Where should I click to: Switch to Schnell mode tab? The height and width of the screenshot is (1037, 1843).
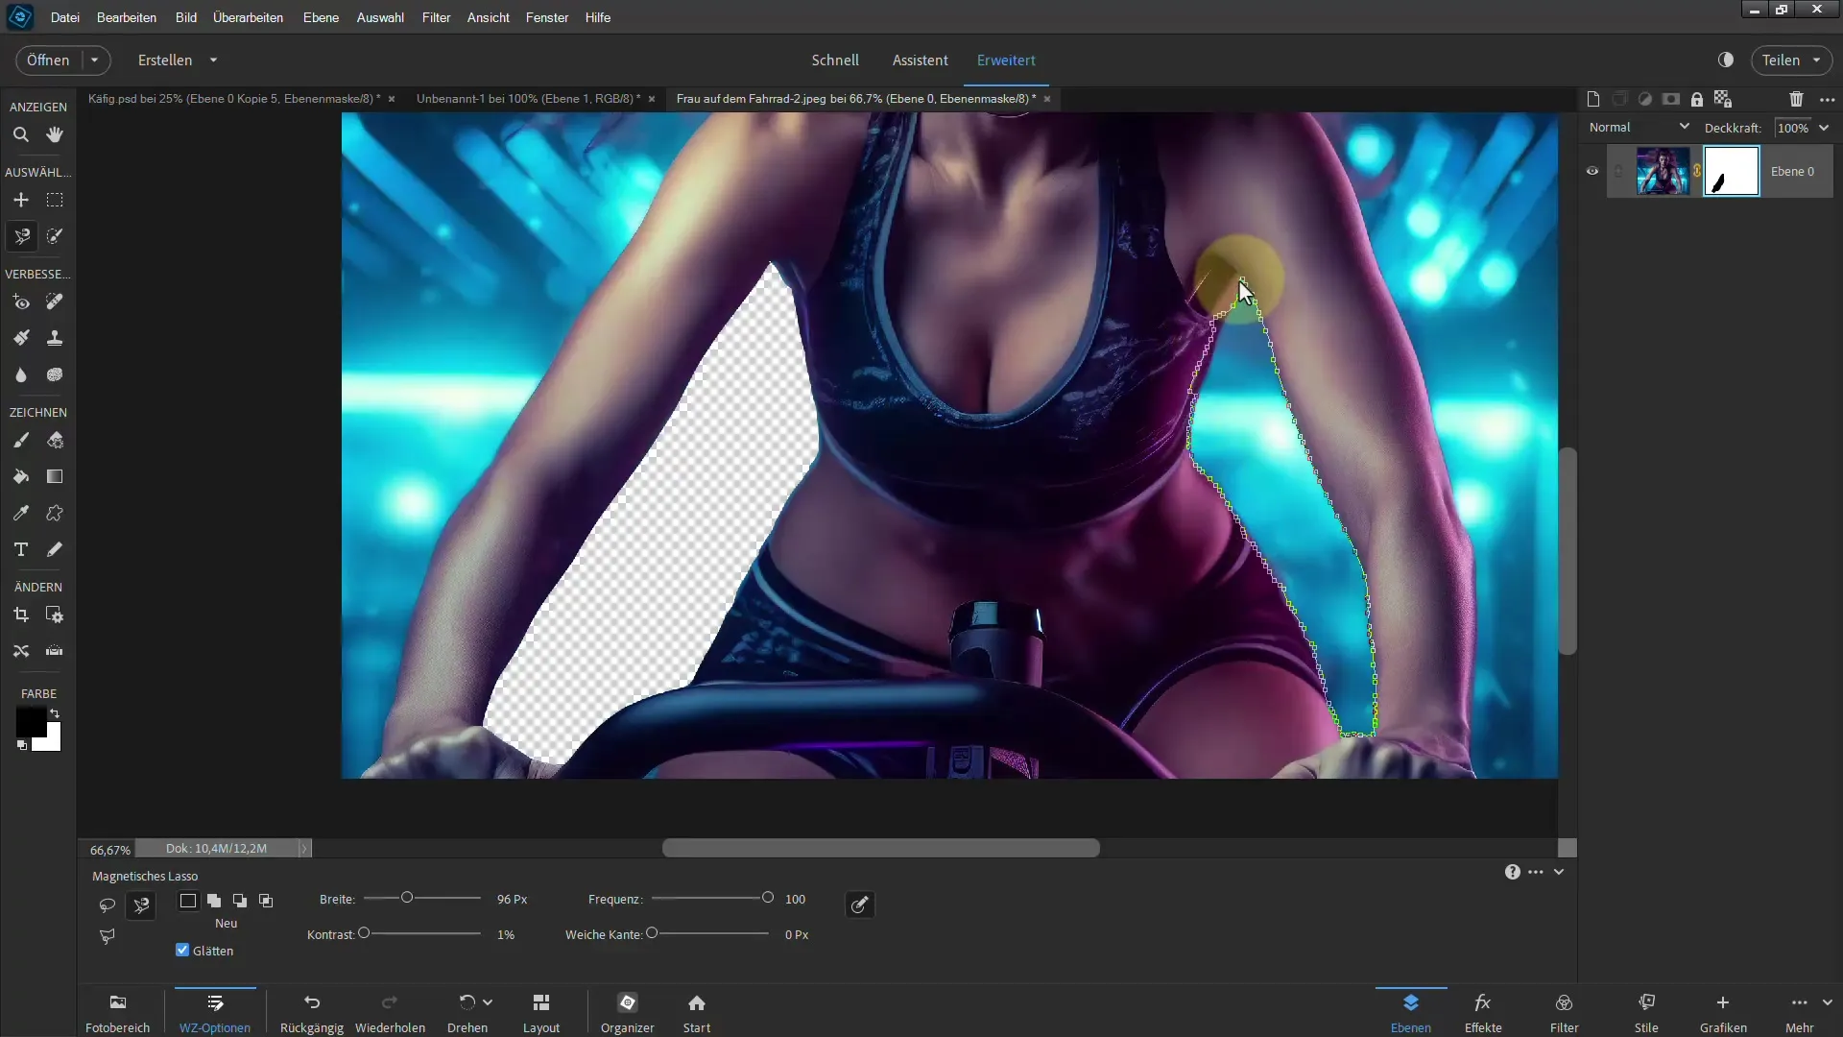835,60
